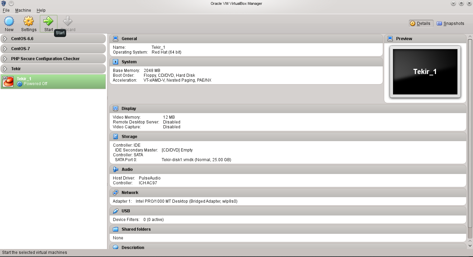Click the PulseAudio host driver value
This screenshot has height=257, width=473.
pyautogui.click(x=150, y=178)
